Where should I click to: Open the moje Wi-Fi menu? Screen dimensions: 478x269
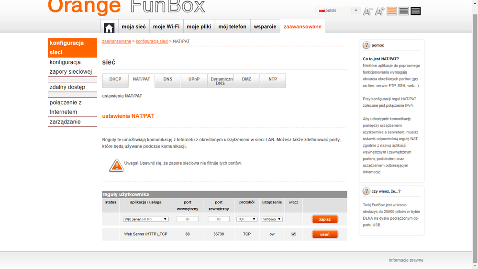tap(166, 27)
